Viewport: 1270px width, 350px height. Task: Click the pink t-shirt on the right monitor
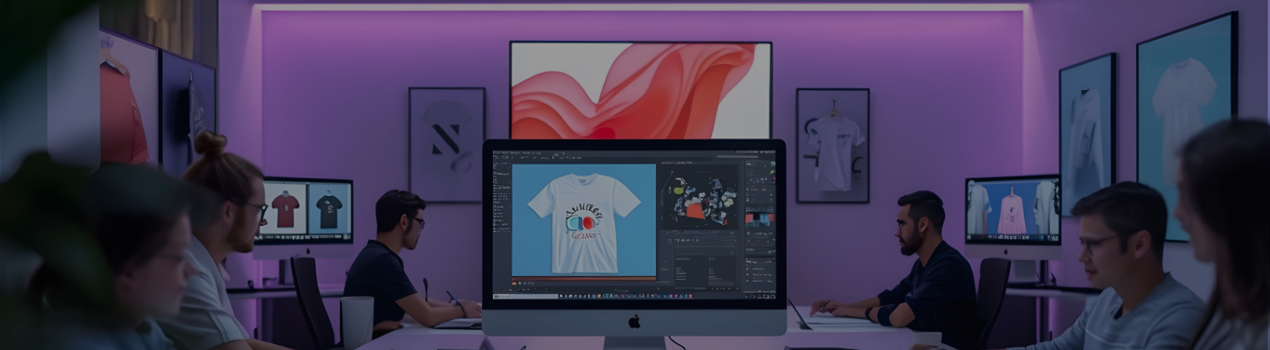click(1012, 212)
